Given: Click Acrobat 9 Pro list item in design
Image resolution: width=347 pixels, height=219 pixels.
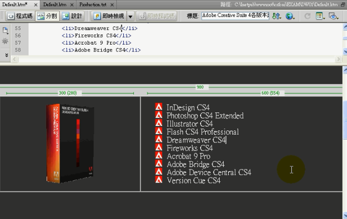Looking at the screenshot, I should (189, 156).
